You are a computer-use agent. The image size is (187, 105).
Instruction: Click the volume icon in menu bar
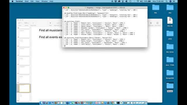coord(141,1)
